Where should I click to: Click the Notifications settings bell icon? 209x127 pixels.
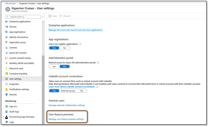[x=7, y=89]
